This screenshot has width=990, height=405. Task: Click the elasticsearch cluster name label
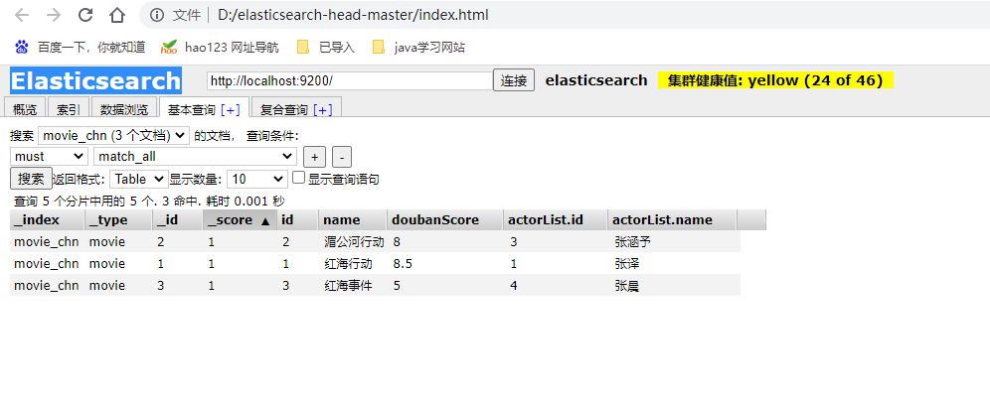tap(596, 80)
